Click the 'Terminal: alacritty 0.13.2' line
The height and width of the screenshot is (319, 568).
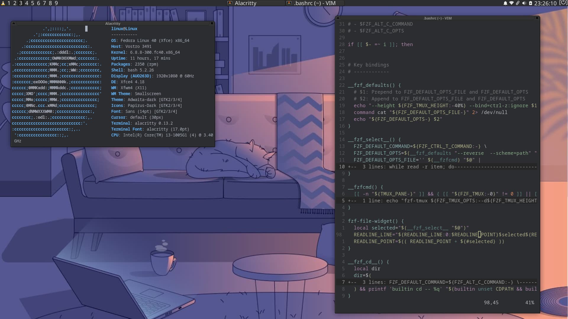[142, 123]
